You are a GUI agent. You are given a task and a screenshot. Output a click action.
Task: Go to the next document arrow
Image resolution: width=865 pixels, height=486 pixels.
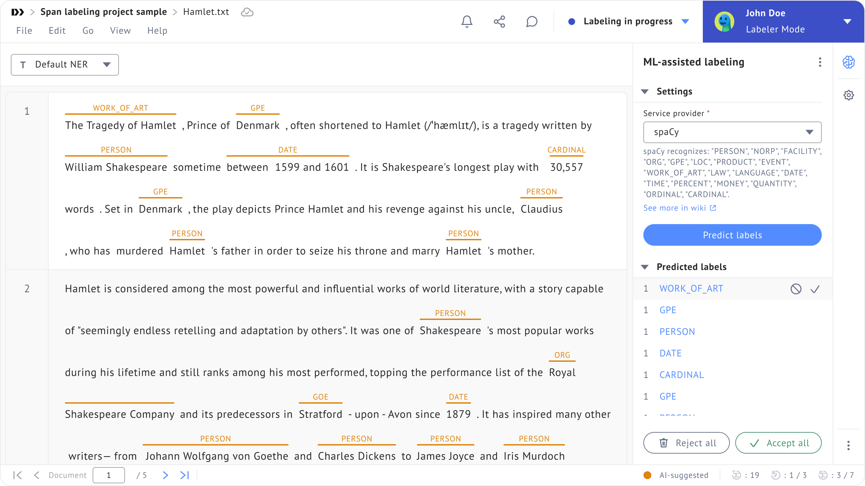click(x=165, y=475)
